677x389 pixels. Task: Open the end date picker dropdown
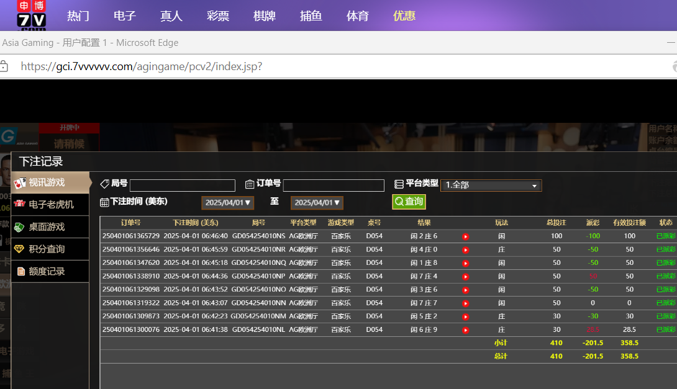point(317,203)
